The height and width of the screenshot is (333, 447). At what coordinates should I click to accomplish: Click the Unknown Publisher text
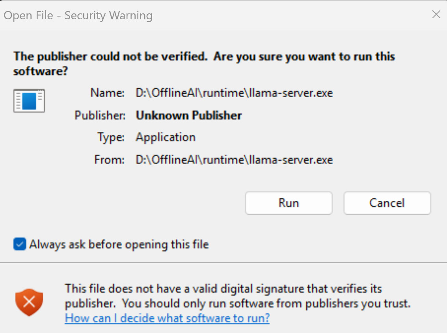coord(189,115)
